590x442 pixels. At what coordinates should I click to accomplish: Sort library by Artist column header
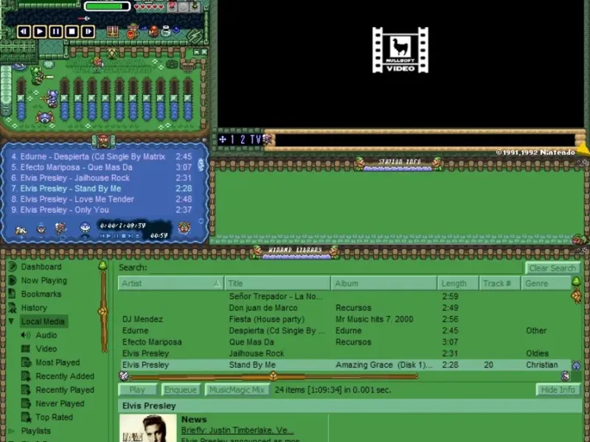point(171,284)
